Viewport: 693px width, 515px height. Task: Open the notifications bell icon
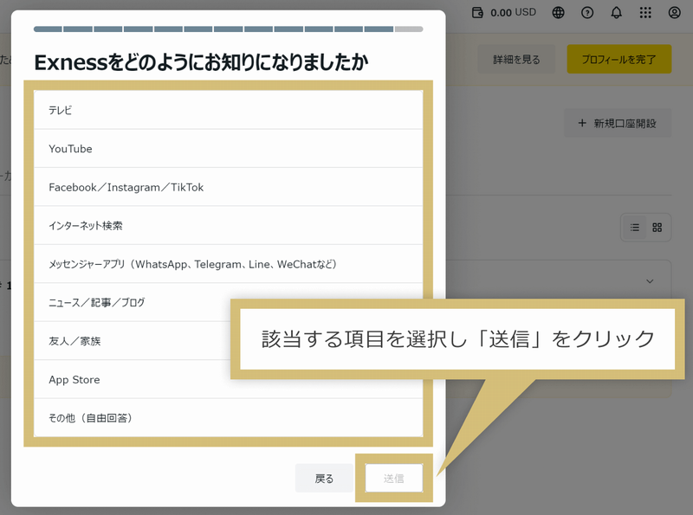(616, 13)
